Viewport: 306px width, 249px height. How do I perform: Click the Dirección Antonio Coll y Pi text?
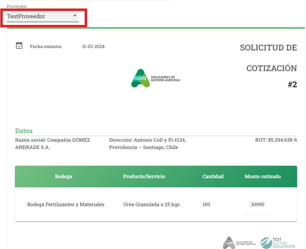click(148, 144)
